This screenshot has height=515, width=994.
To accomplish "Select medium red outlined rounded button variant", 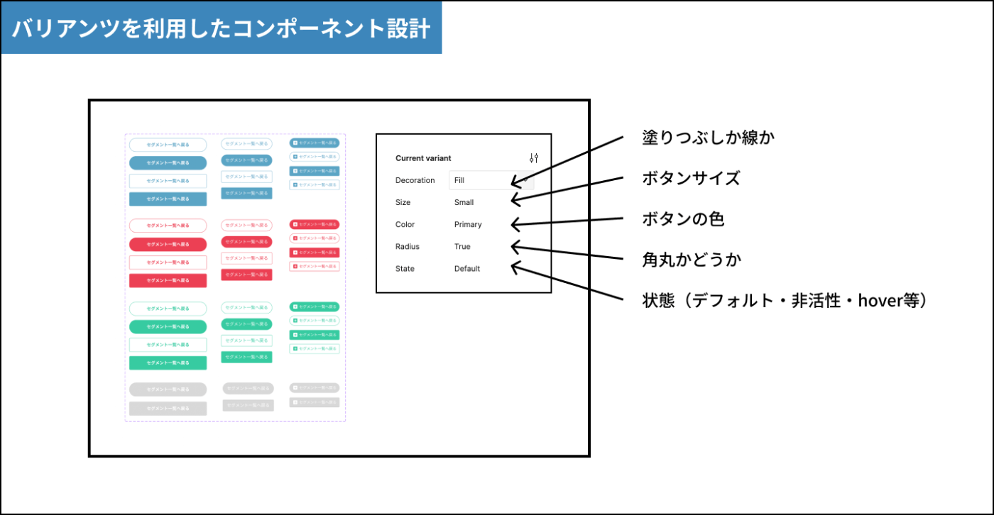I will [246, 226].
